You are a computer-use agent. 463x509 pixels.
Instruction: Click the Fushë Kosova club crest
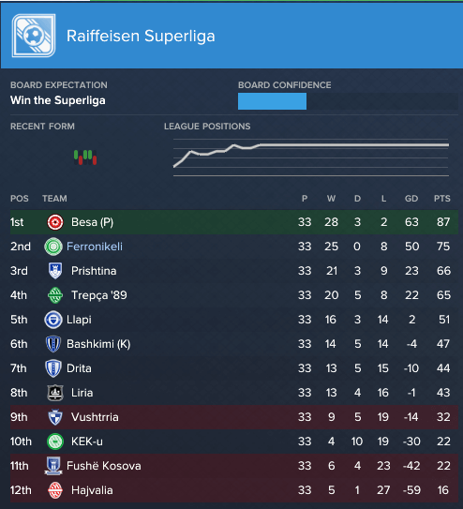pyautogui.click(x=53, y=466)
